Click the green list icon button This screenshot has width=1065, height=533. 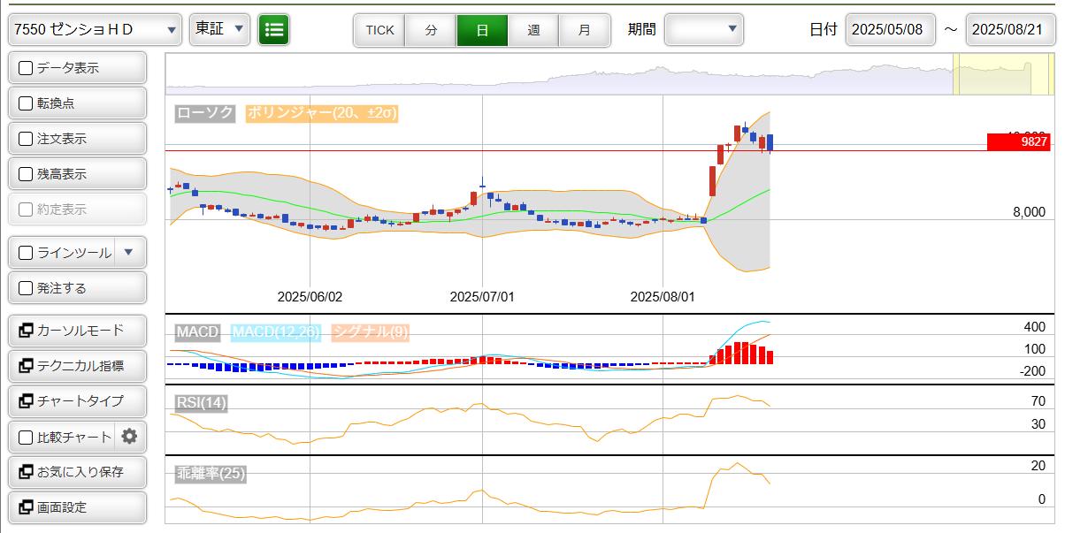pyautogui.click(x=274, y=30)
